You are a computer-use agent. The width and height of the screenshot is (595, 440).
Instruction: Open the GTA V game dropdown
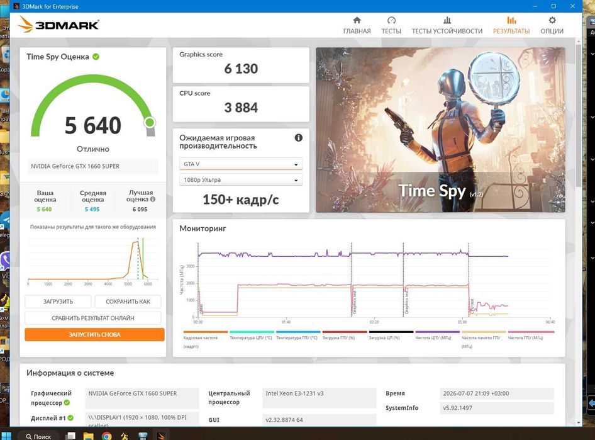[x=241, y=164]
